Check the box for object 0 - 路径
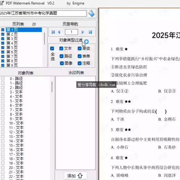Screen dimensions: 180x180 [3, 79]
